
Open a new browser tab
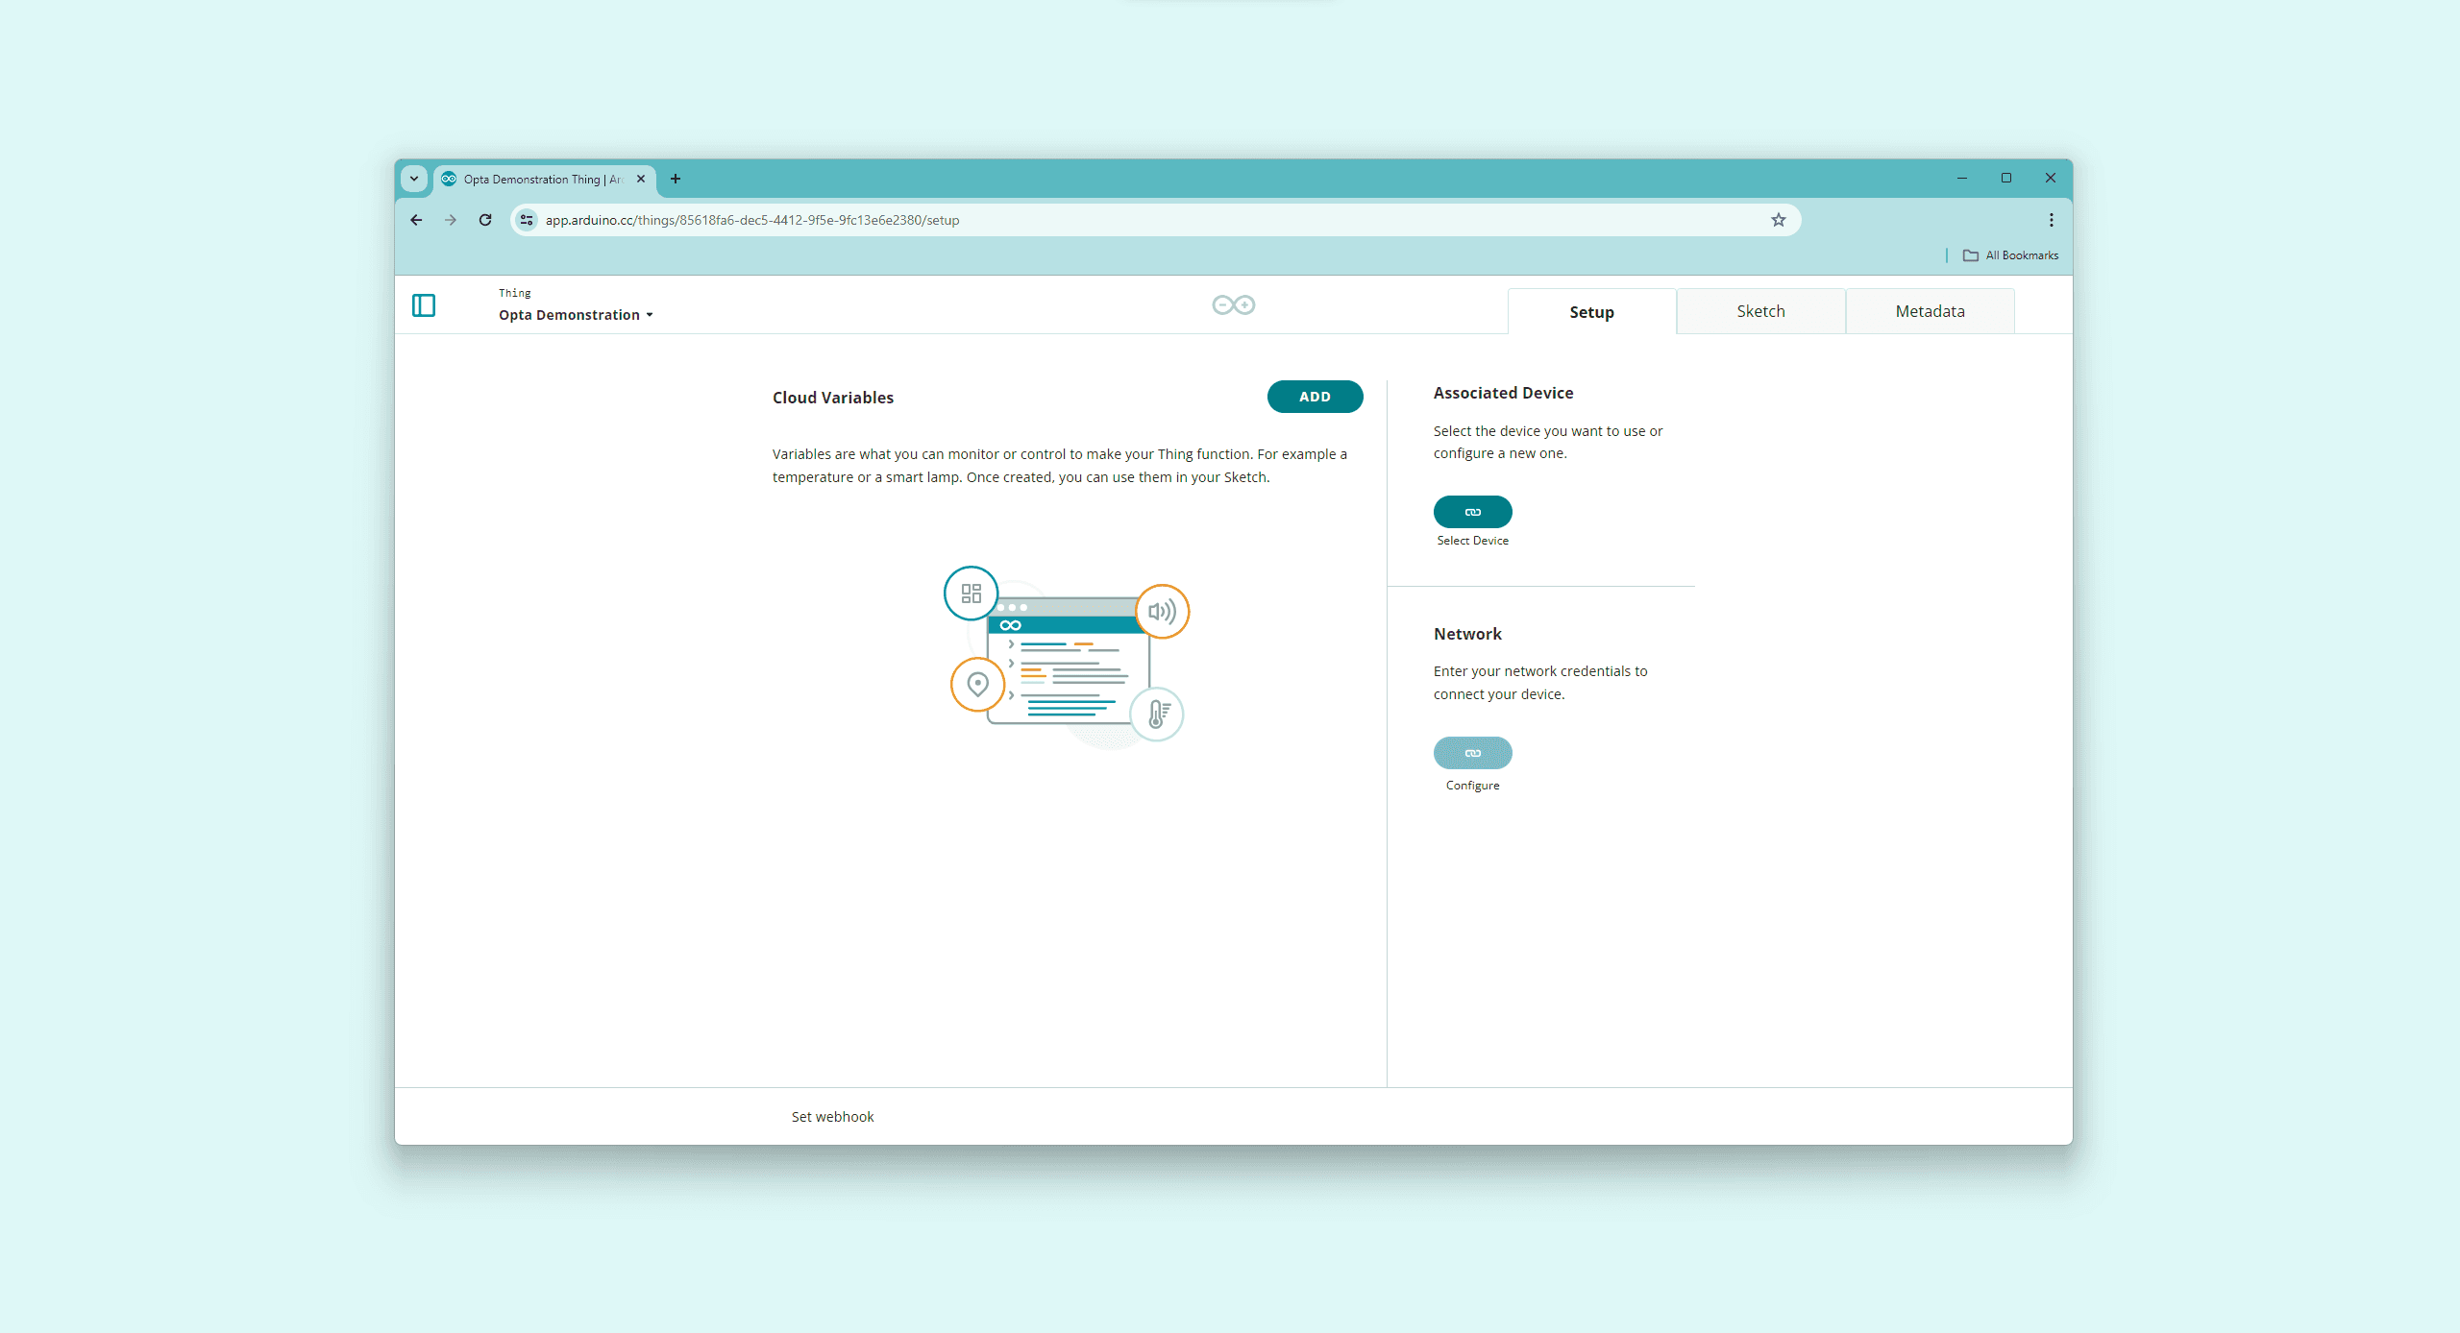[676, 179]
